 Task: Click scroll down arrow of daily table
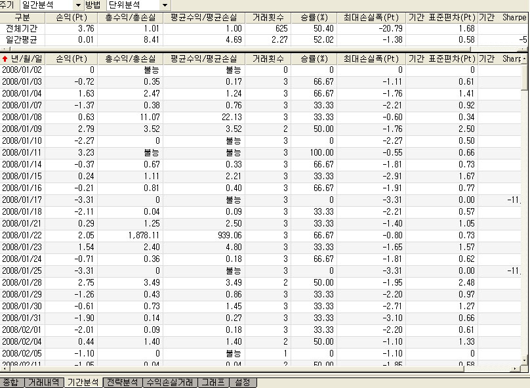(524, 360)
